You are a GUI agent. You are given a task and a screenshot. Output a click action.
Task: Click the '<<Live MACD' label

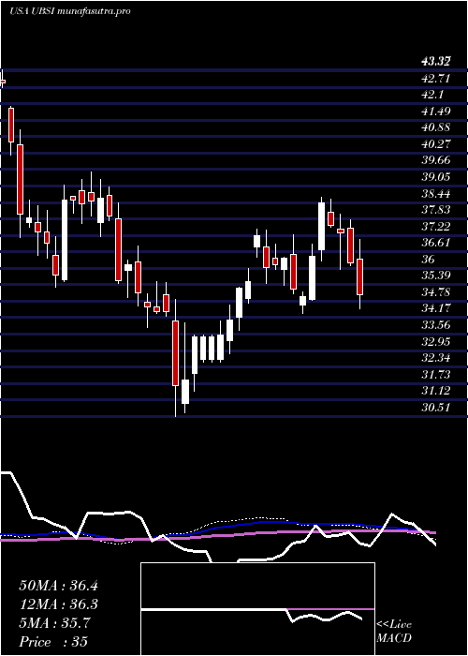[394, 632]
